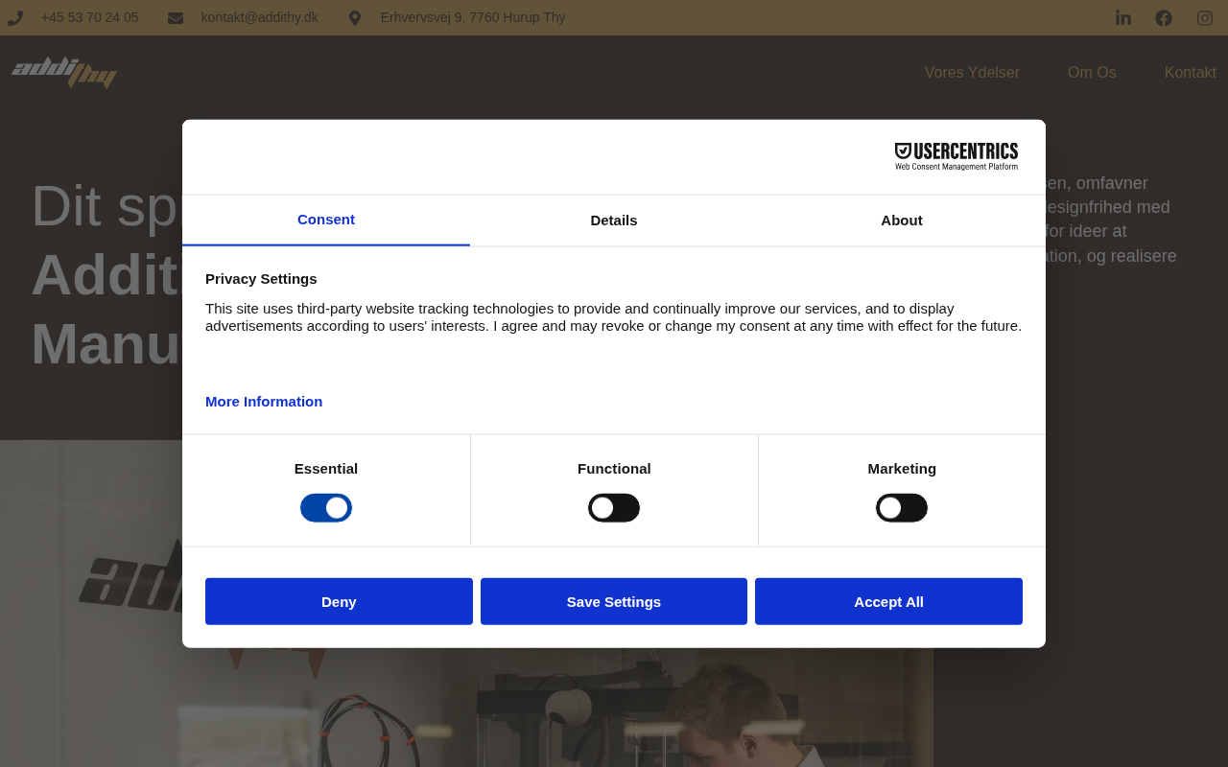This screenshot has height=767, width=1228.
Task: Open the Instagram social icon
Action: pyautogui.click(x=1205, y=17)
